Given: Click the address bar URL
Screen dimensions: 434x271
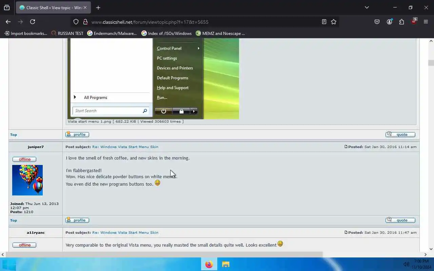Looking at the screenshot, I should [x=150, y=22].
